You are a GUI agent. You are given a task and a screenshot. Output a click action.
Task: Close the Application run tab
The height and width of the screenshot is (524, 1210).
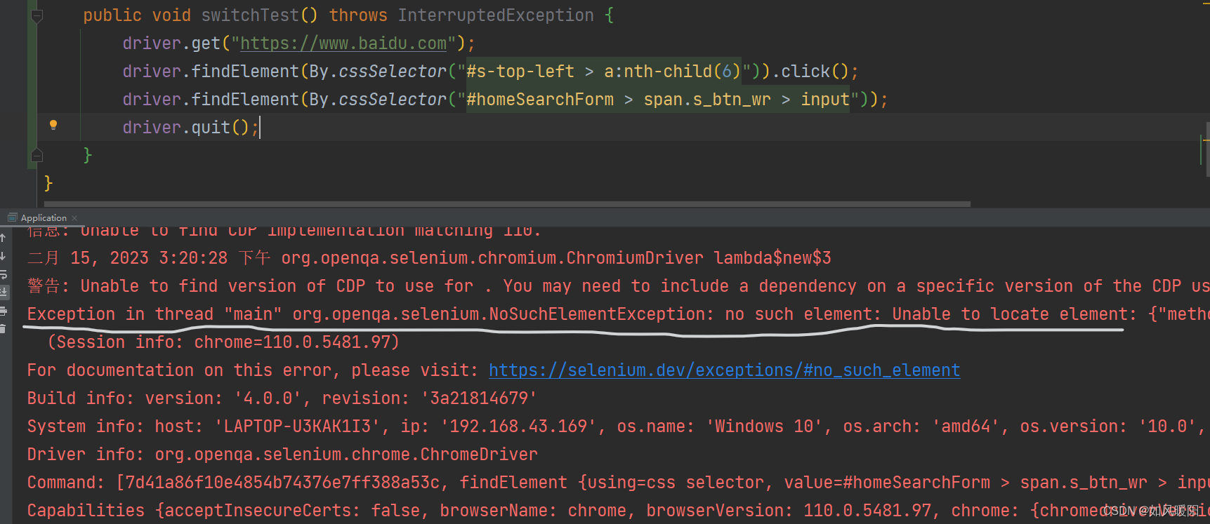click(x=74, y=218)
